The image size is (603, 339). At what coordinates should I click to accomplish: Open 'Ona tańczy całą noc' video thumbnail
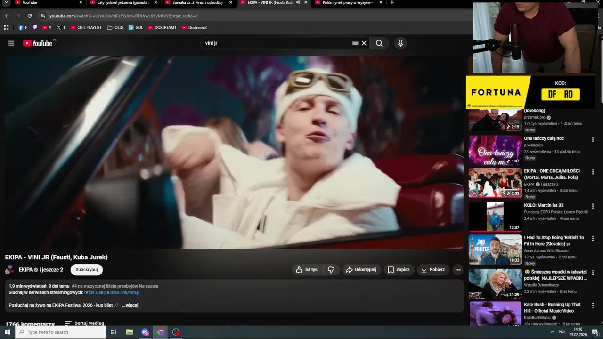[495, 150]
